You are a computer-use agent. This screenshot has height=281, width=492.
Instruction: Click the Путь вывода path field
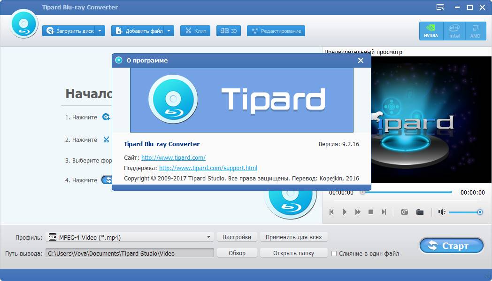coord(130,253)
